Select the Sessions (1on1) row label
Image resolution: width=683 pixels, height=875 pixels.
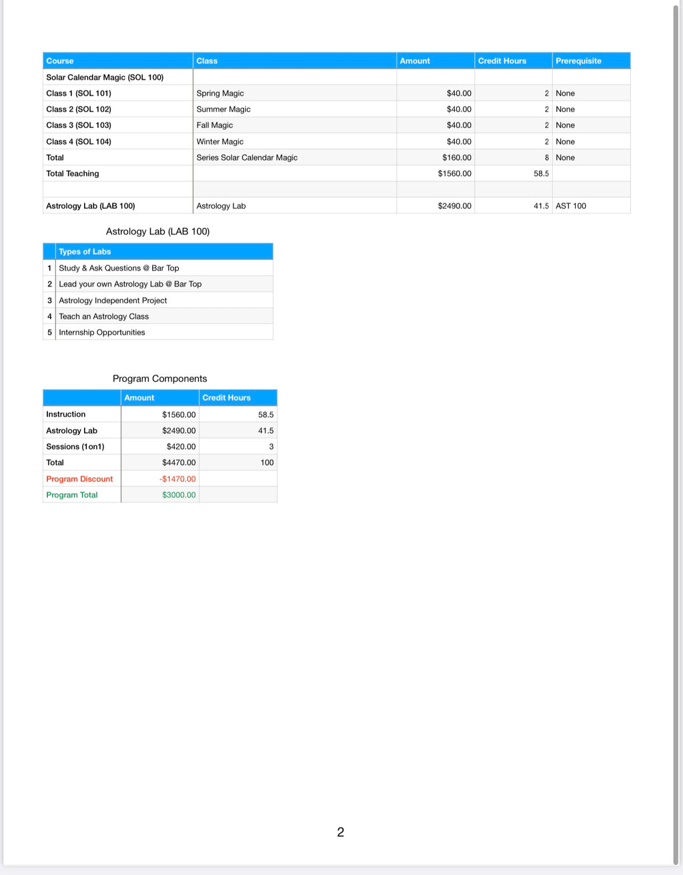[75, 446]
